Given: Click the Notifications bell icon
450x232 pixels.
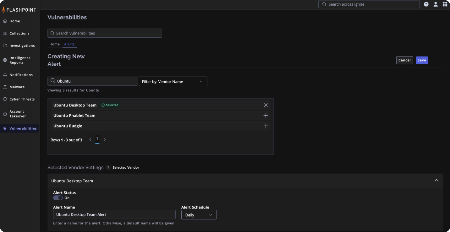Looking at the screenshot, I should pyautogui.click(x=5, y=75).
